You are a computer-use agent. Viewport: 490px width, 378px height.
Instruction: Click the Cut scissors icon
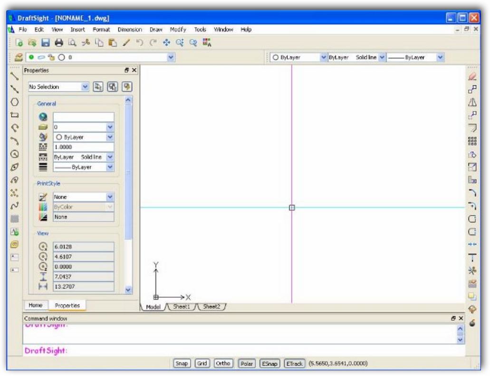coord(86,43)
